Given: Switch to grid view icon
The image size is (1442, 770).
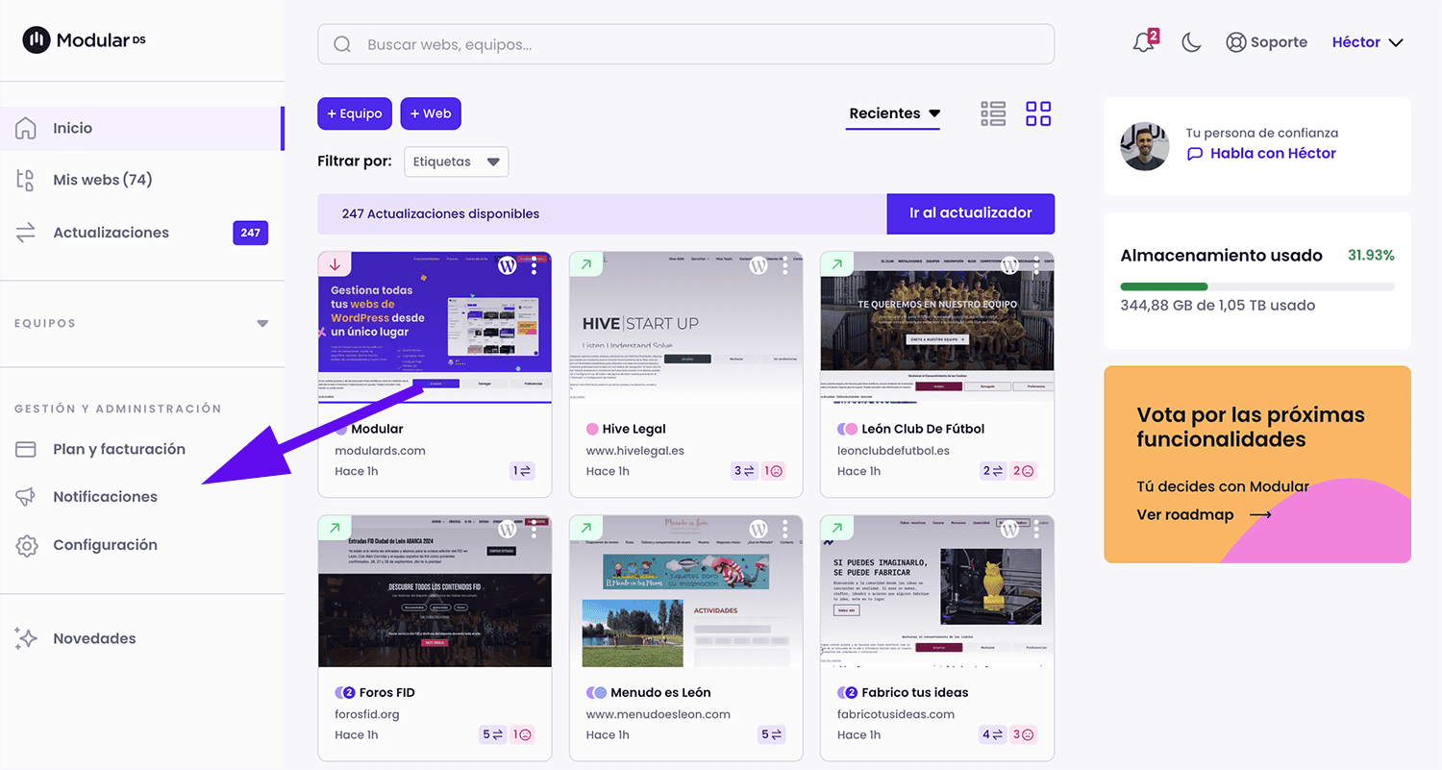Looking at the screenshot, I should [1038, 113].
